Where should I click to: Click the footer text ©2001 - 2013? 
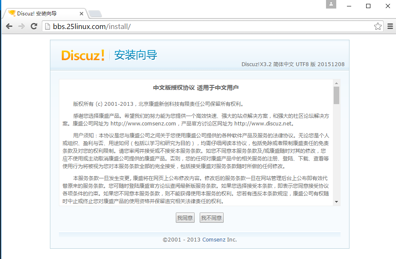pos(181,239)
